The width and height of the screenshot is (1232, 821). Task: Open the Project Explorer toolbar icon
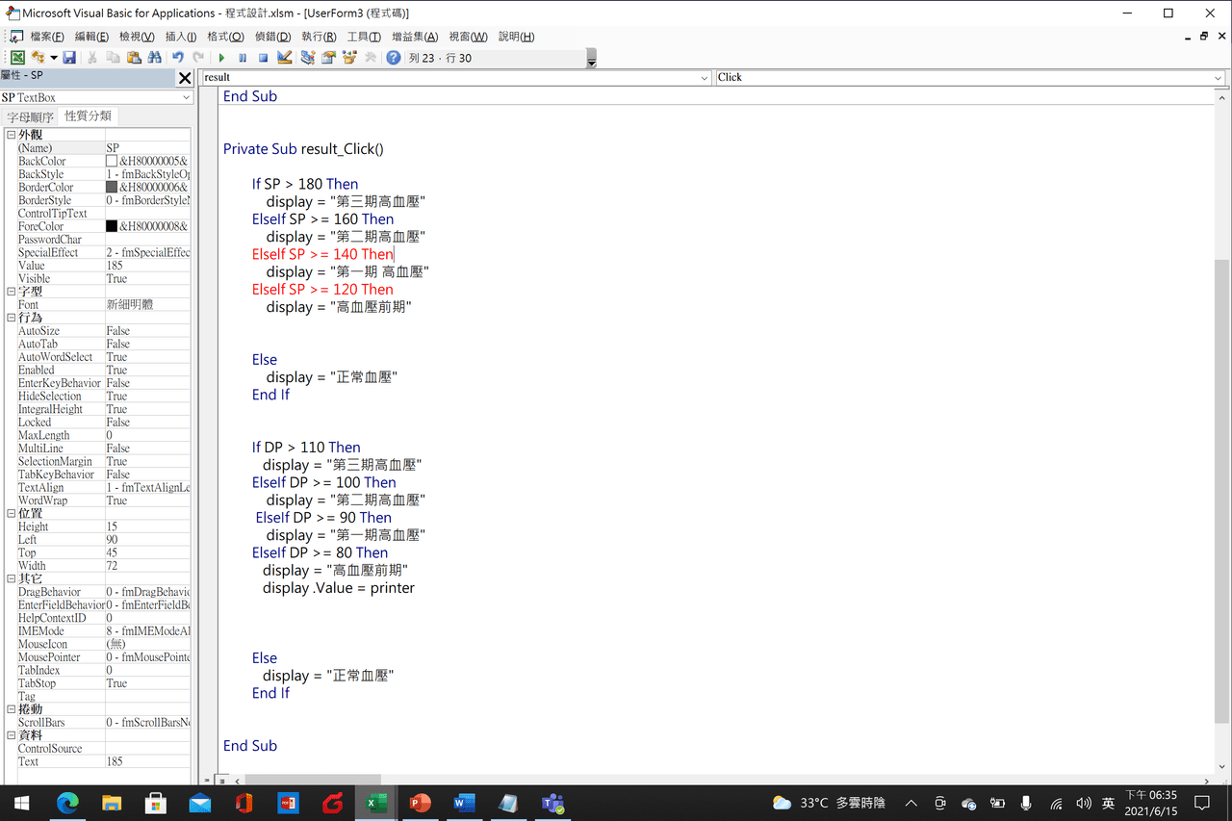(307, 58)
